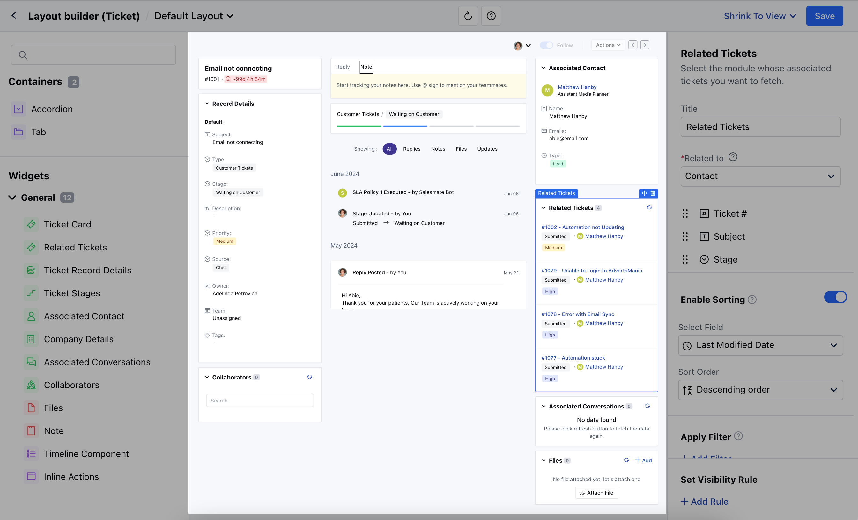The image size is (858, 520).
Task: Click the Save button
Action: [824, 16]
